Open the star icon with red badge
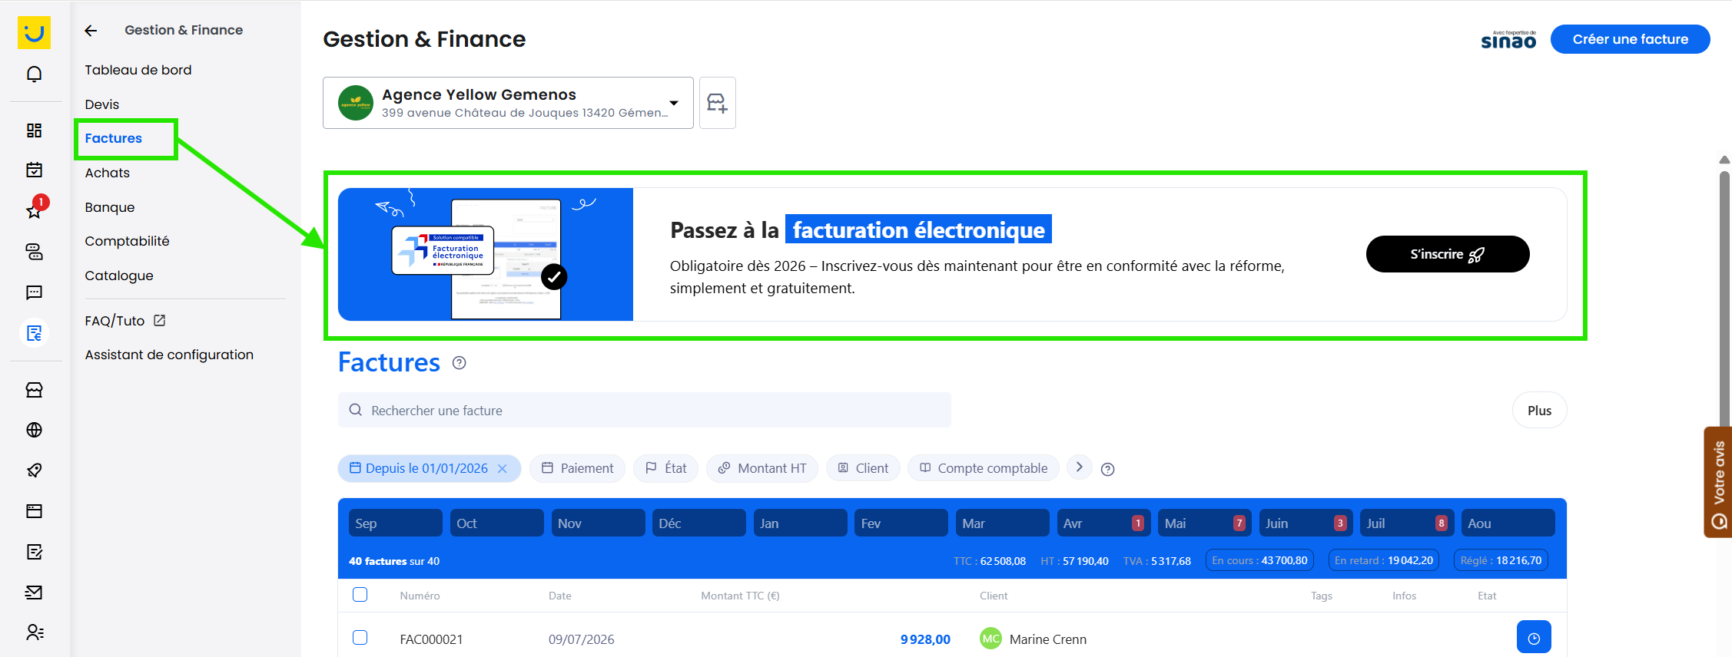The image size is (1732, 657). click(x=34, y=210)
